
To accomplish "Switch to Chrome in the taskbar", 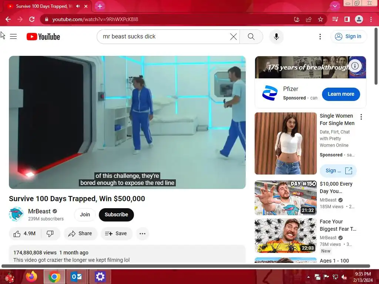I will [54, 277].
